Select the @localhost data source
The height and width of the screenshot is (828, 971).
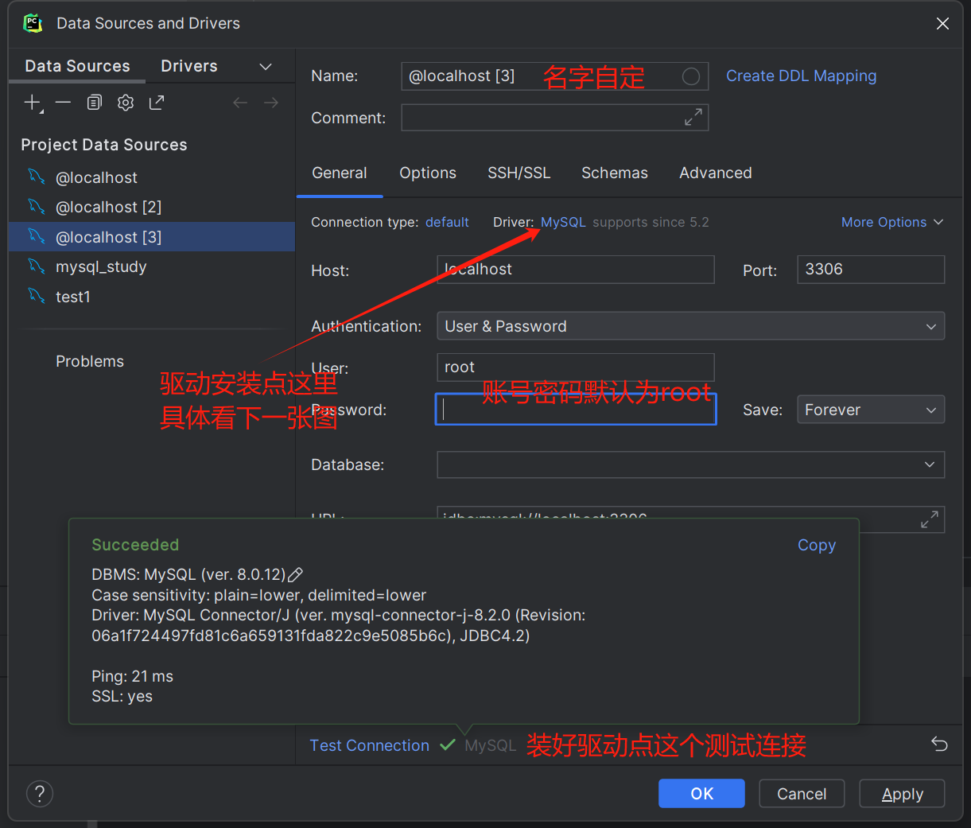click(x=152, y=177)
